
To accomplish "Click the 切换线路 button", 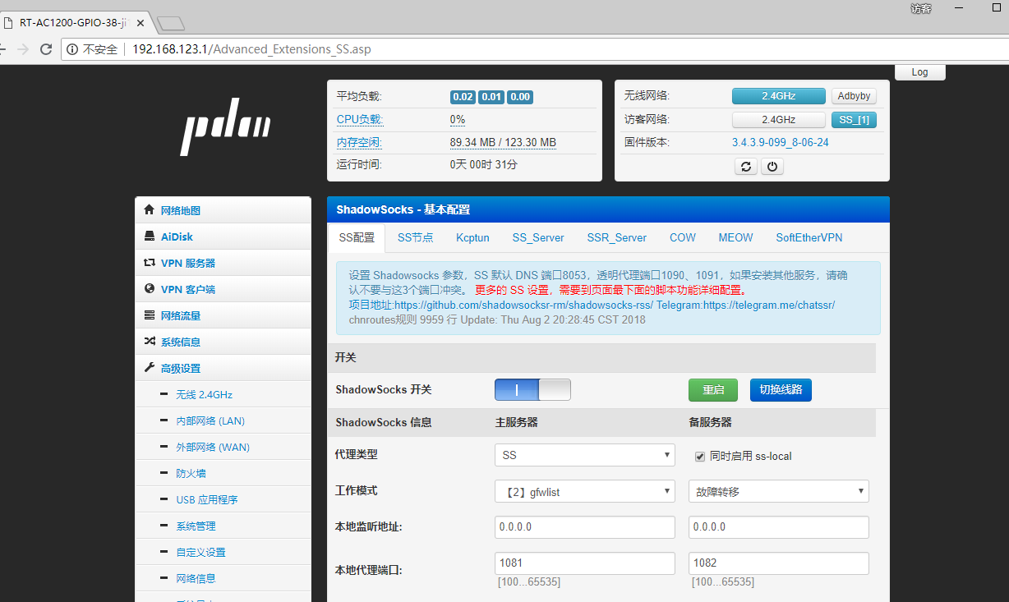I will (x=781, y=390).
